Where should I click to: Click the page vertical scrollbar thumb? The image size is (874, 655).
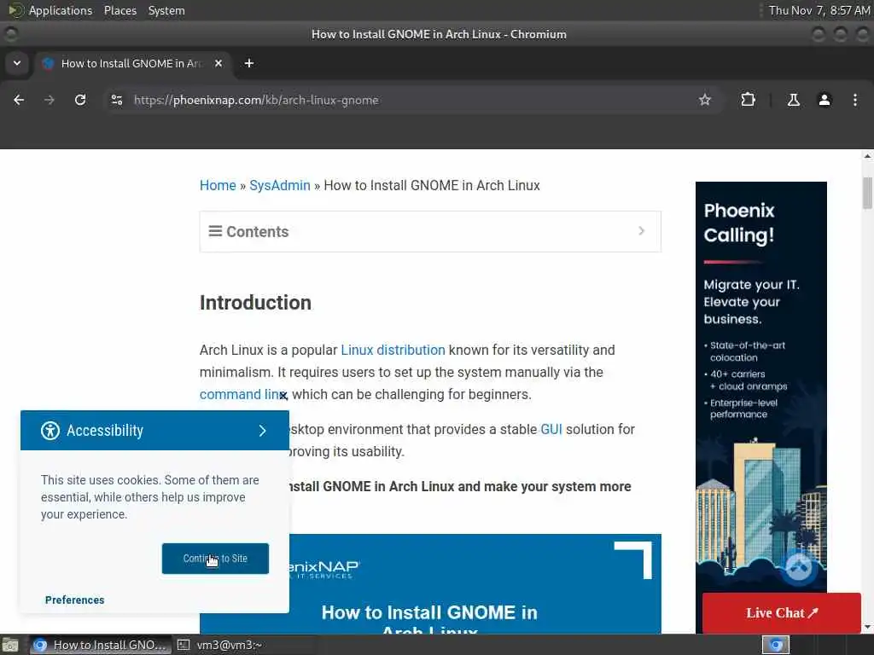pyautogui.click(x=867, y=193)
